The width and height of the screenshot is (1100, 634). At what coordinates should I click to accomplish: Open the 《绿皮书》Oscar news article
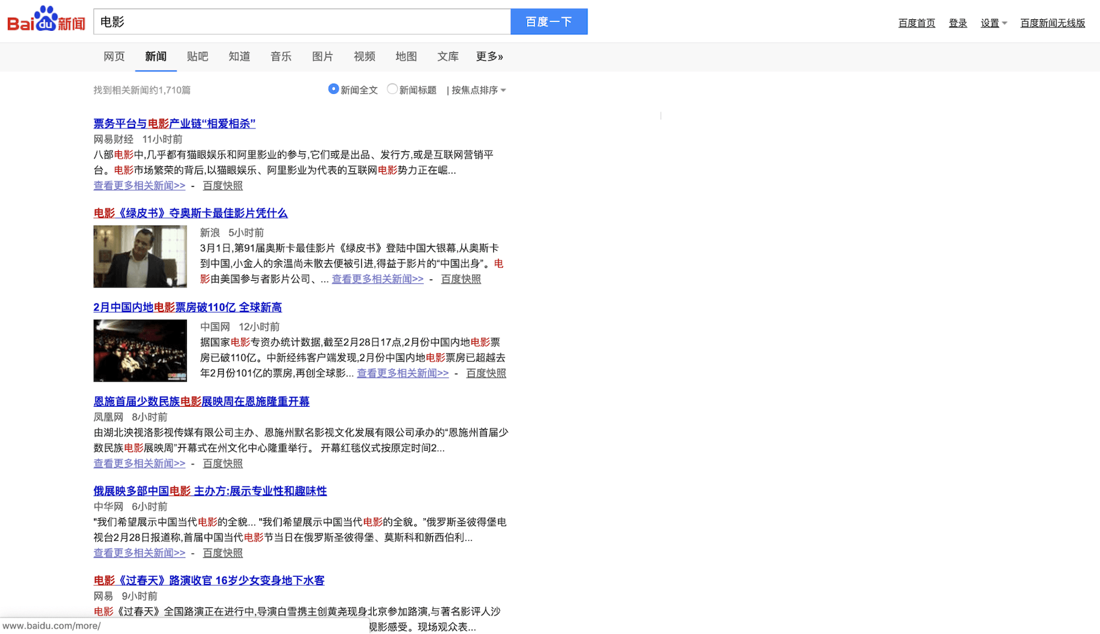coord(190,213)
